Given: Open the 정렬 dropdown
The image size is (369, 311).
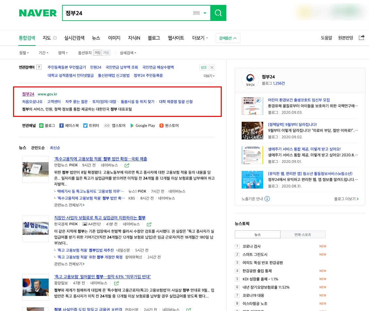Looking at the screenshot, I should 24,53.
